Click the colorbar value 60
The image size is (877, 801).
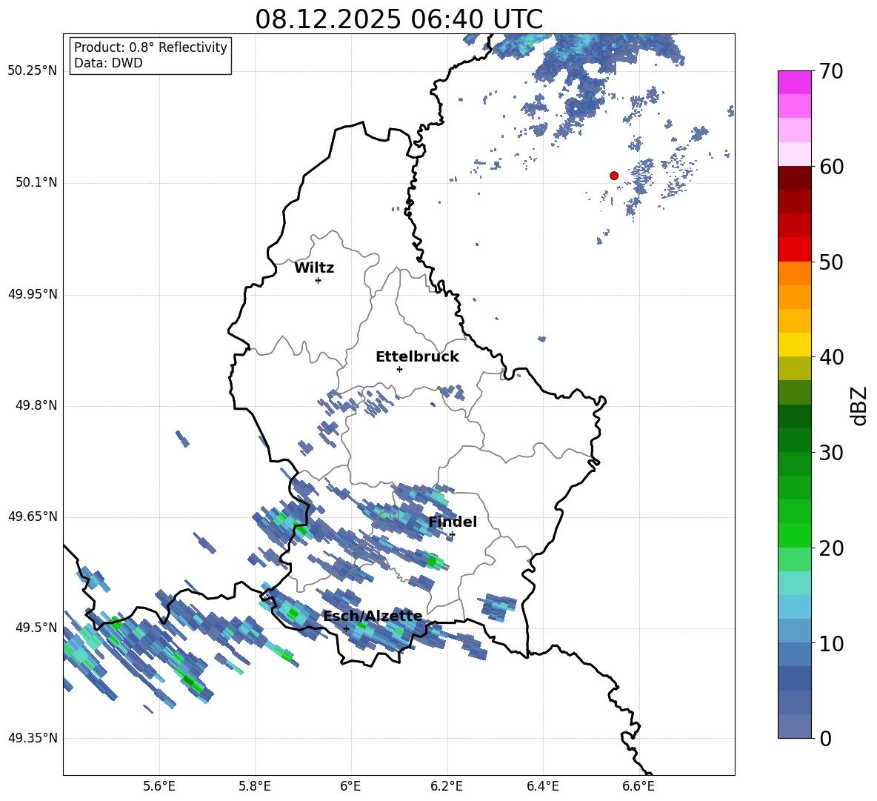(831, 167)
